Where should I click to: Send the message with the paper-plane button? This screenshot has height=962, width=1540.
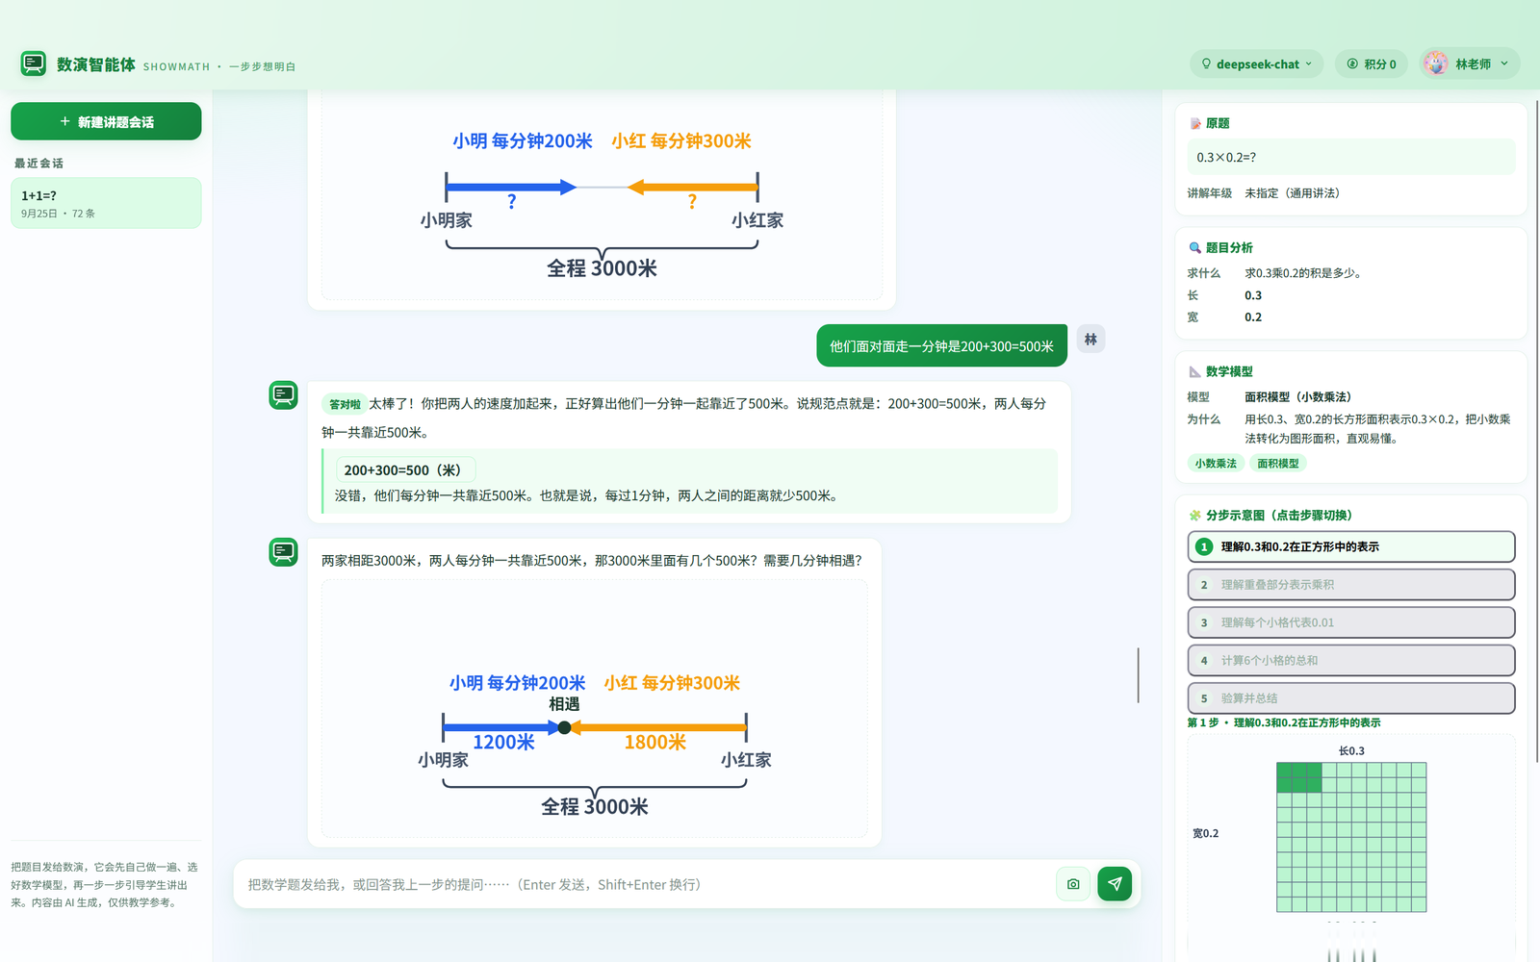click(1115, 884)
